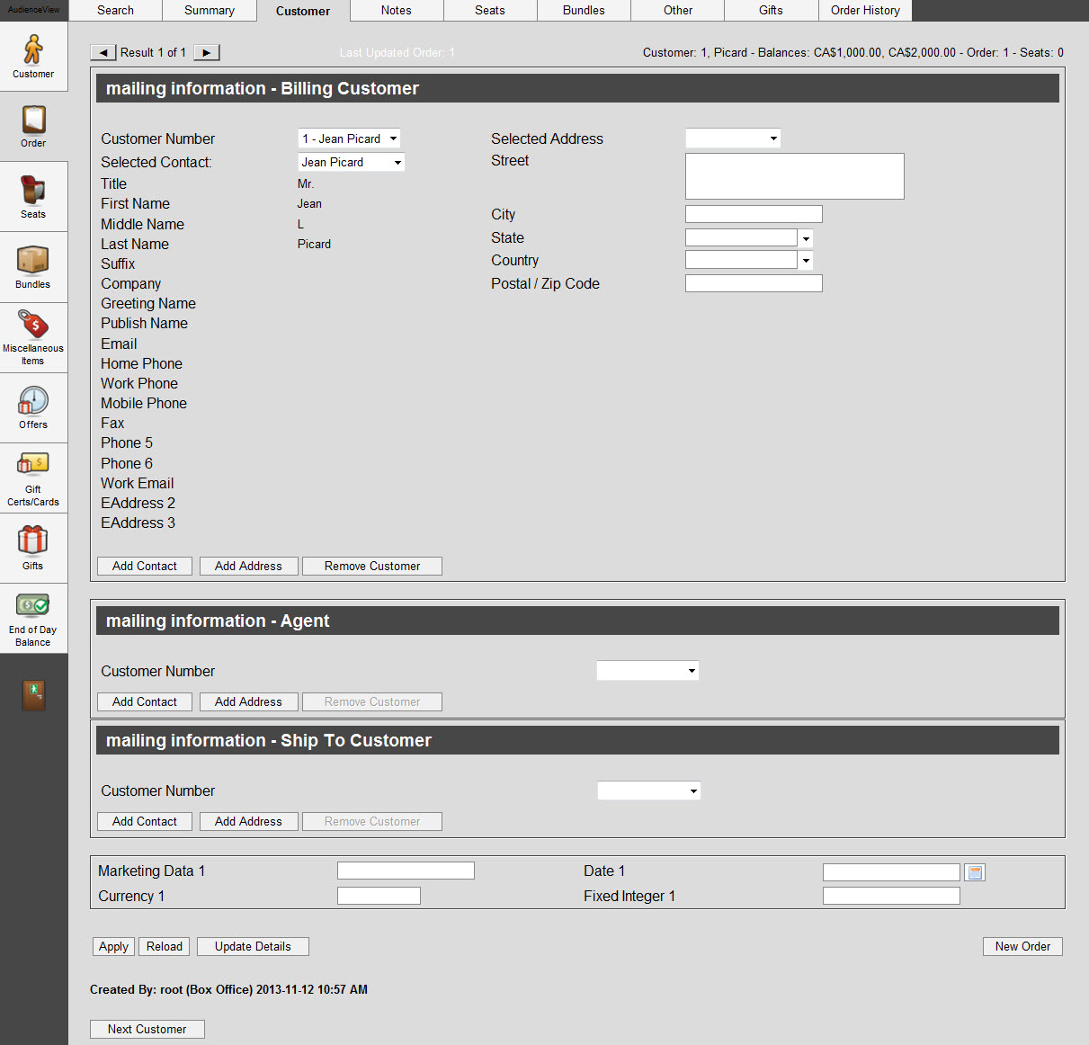Screen dimensions: 1089x1045
Task: Click Add Contact under Billing Customer
Action: tap(145, 567)
